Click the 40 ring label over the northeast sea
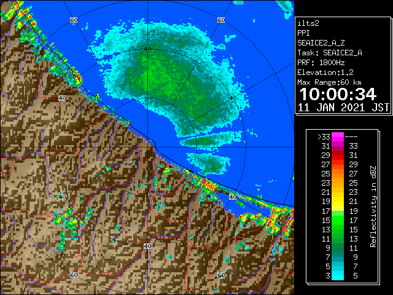Screen dimensions: 393x295 click(233, 98)
